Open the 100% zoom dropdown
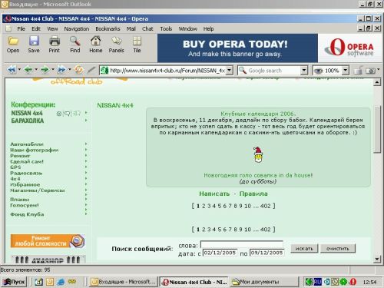The width and height of the screenshot is (384, 288). click(346, 70)
